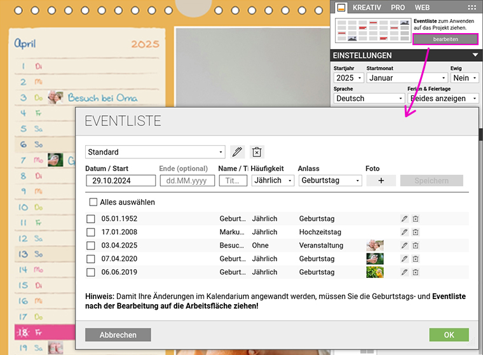Delete the 07.04.2020 Geburtstag entry
Viewport: 483px width, 355px height.
pos(416,259)
